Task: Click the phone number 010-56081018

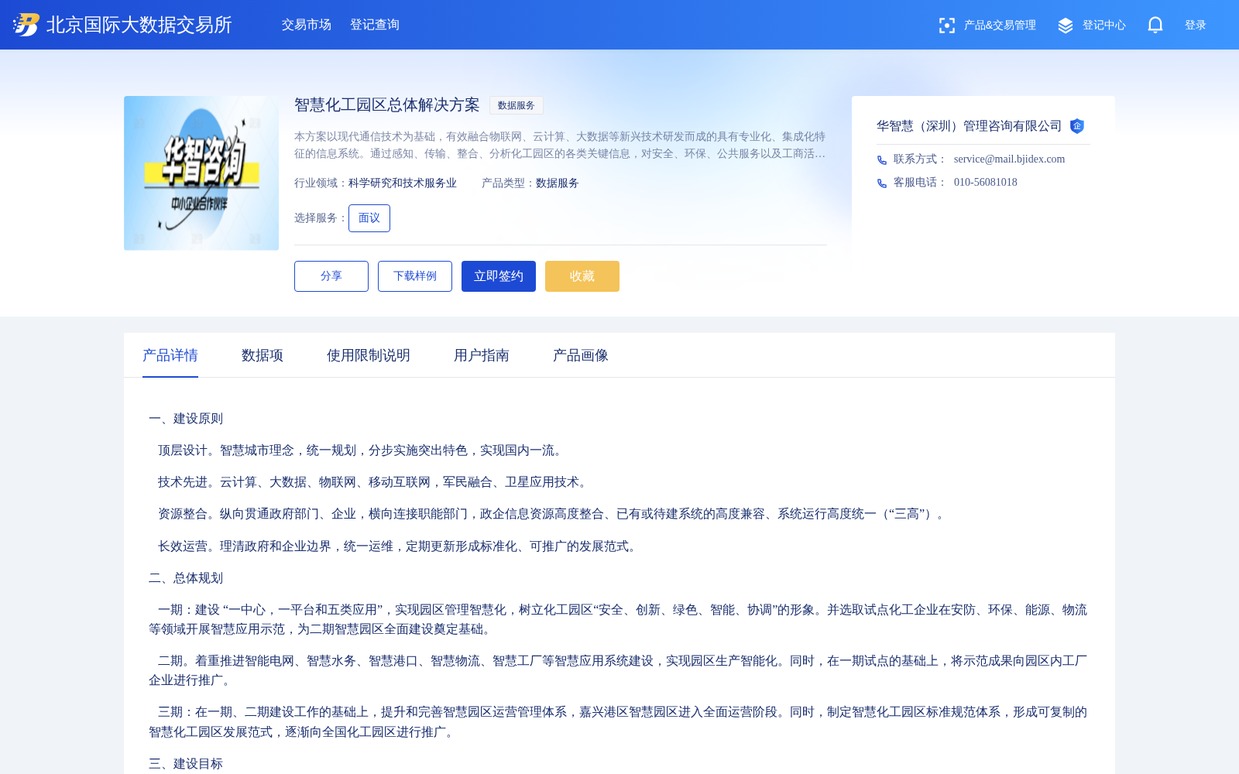Action: point(986,183)
